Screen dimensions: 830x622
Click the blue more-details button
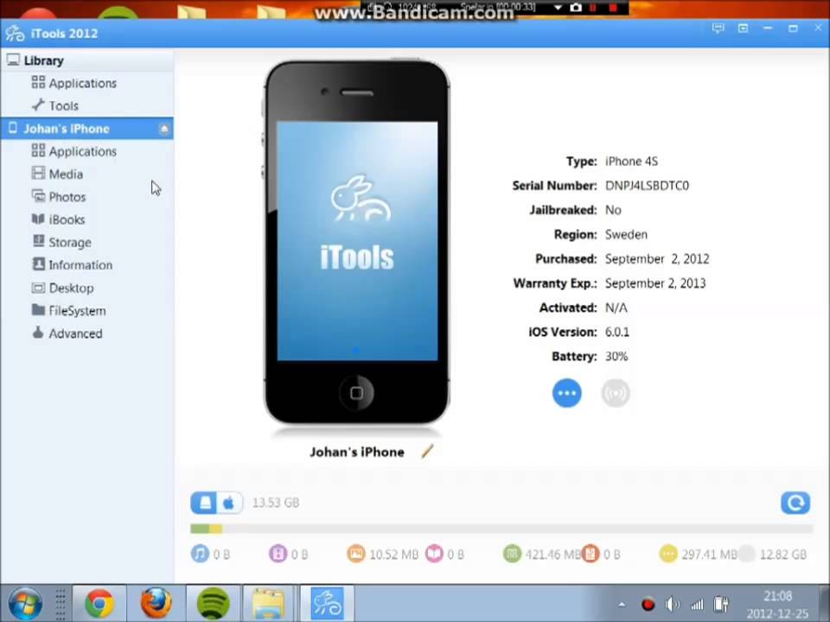point(567,394)
